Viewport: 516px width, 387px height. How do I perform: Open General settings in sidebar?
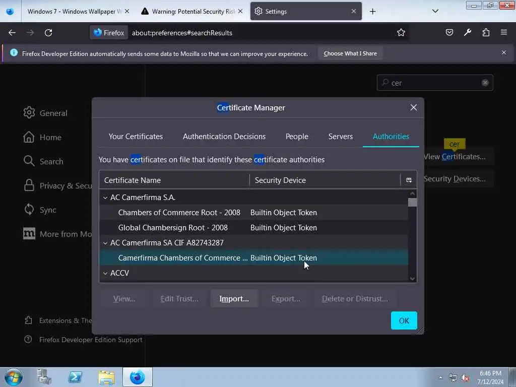[x=45, y=113]
